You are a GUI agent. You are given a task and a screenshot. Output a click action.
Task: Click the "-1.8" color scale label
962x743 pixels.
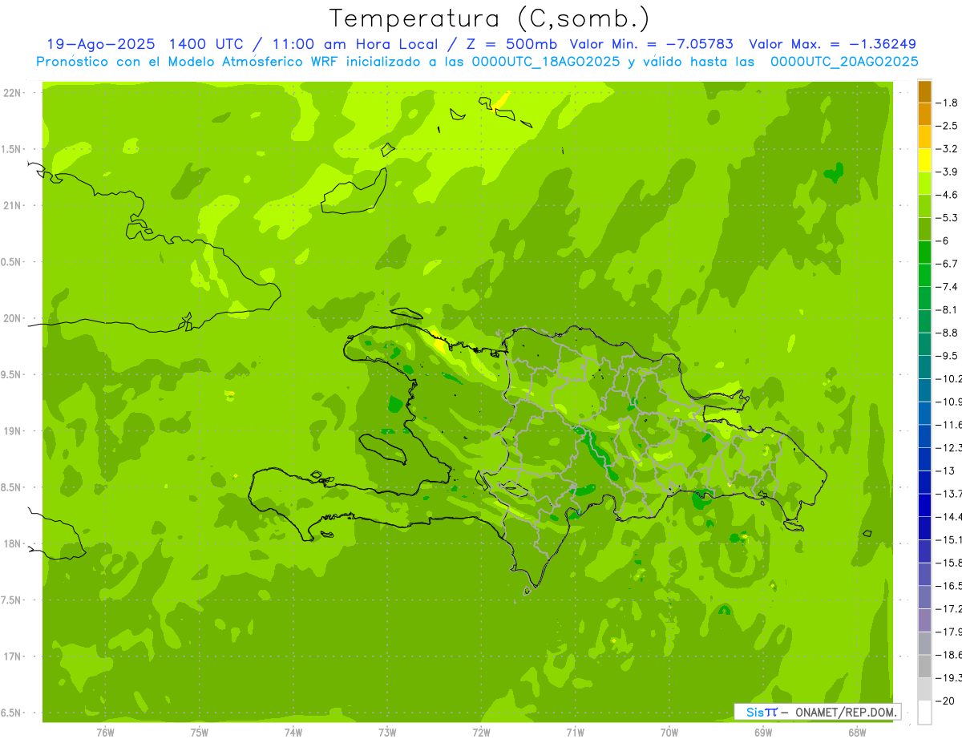click(x=947, y=103)
